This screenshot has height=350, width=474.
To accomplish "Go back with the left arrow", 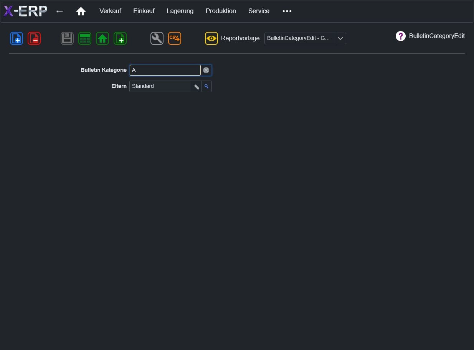I will 59,11.
